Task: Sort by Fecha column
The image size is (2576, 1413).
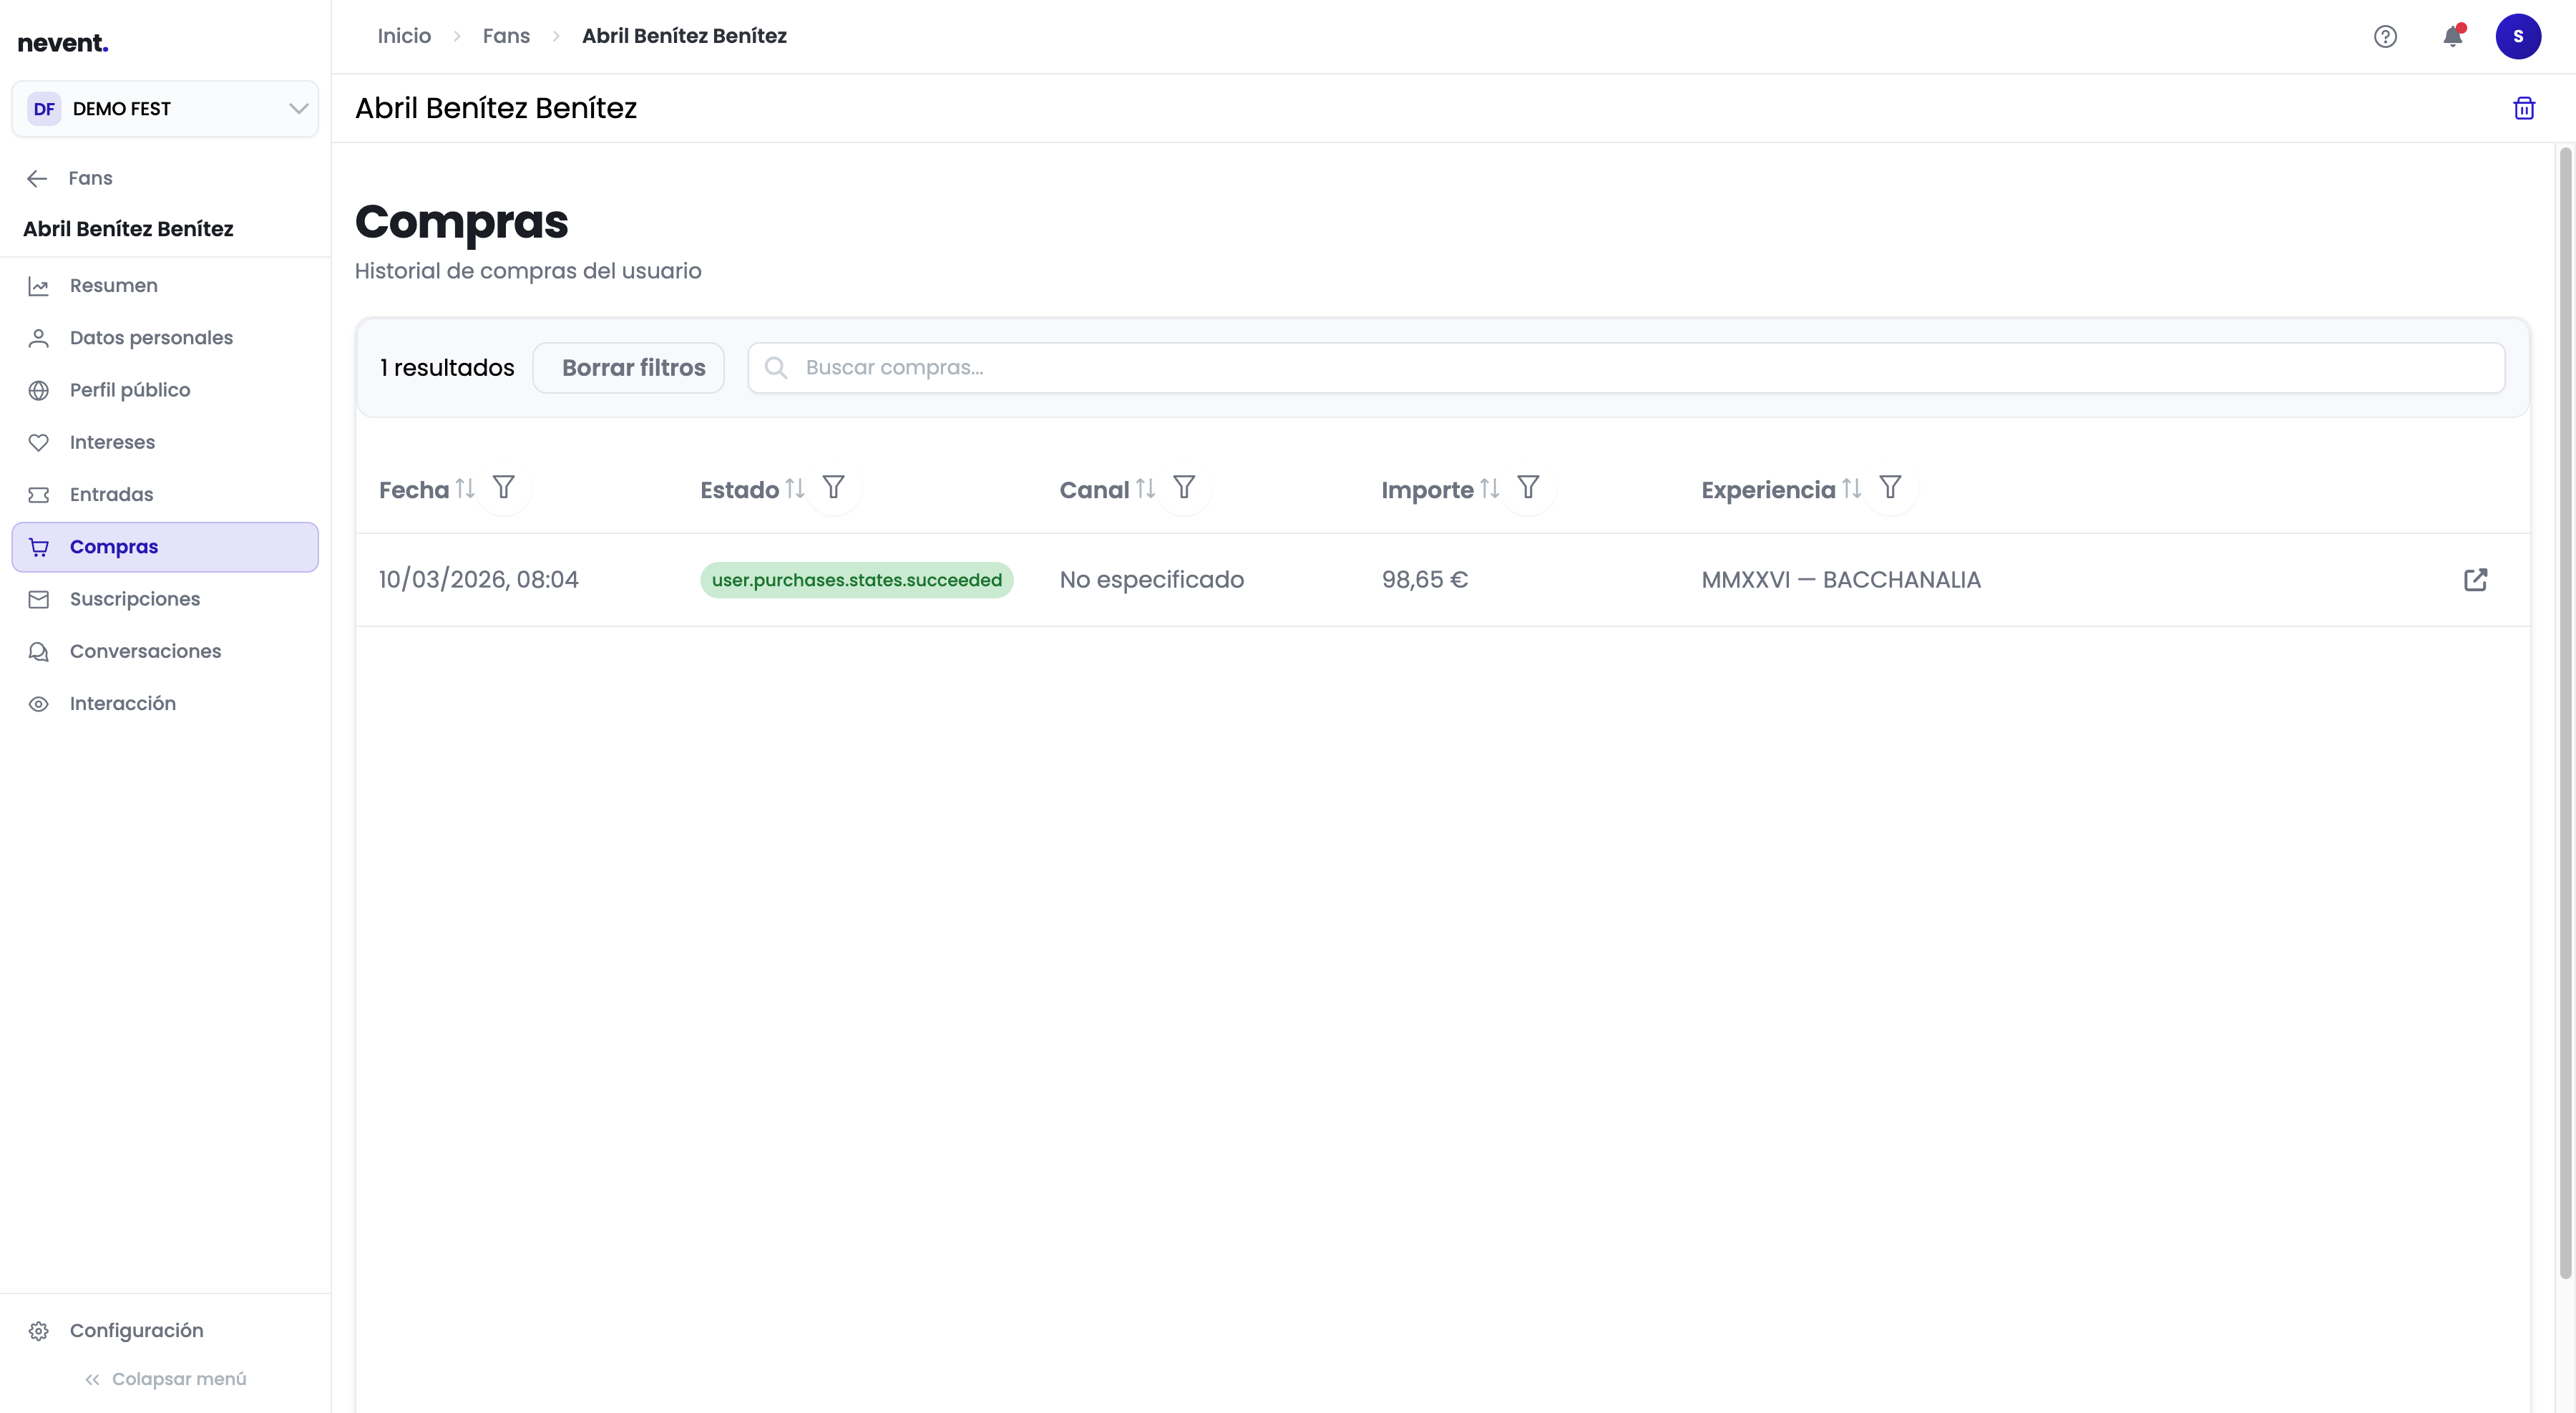Action: click(465, 488)
